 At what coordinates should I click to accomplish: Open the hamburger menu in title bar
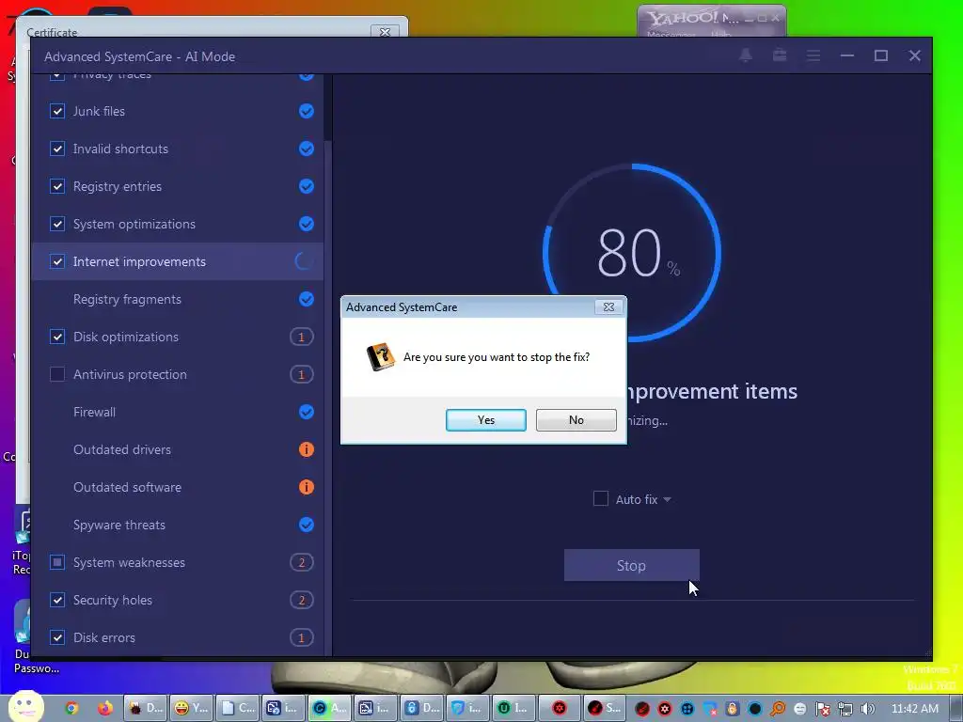click(x=813, y=55)
